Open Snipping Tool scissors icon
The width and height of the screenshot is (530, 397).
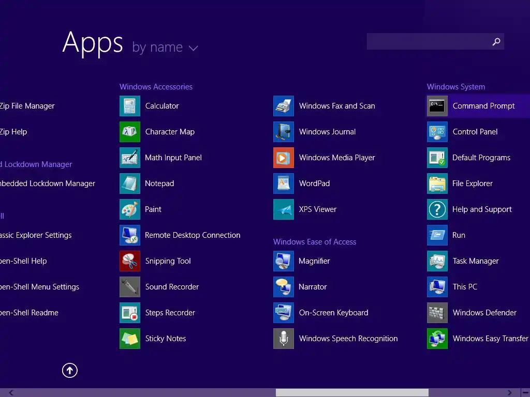[x=130, y=261]
